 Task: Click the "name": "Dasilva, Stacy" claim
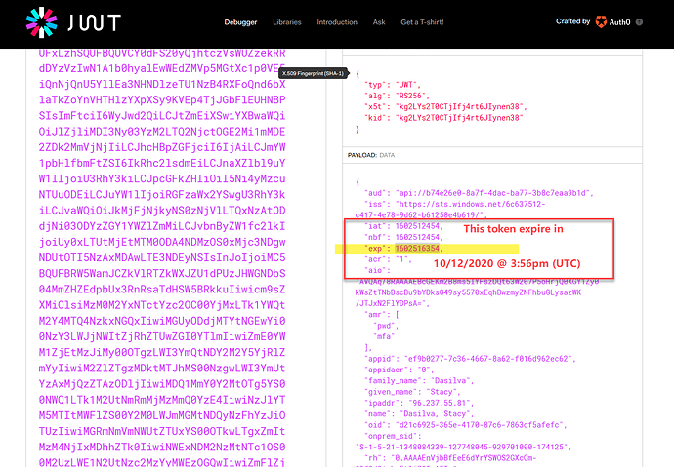click(419, 413)
